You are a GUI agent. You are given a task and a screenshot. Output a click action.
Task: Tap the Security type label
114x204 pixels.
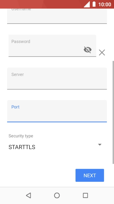coord(21,136)
